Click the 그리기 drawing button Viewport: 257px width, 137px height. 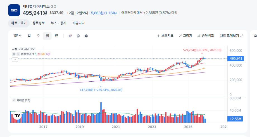pyautogui.click(x=185, y=36)
